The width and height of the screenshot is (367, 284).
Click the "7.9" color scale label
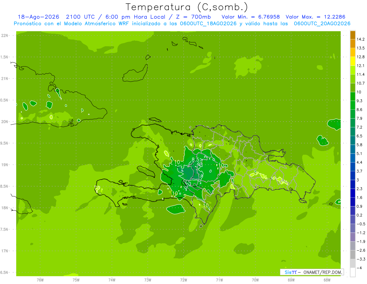[360, 118]
